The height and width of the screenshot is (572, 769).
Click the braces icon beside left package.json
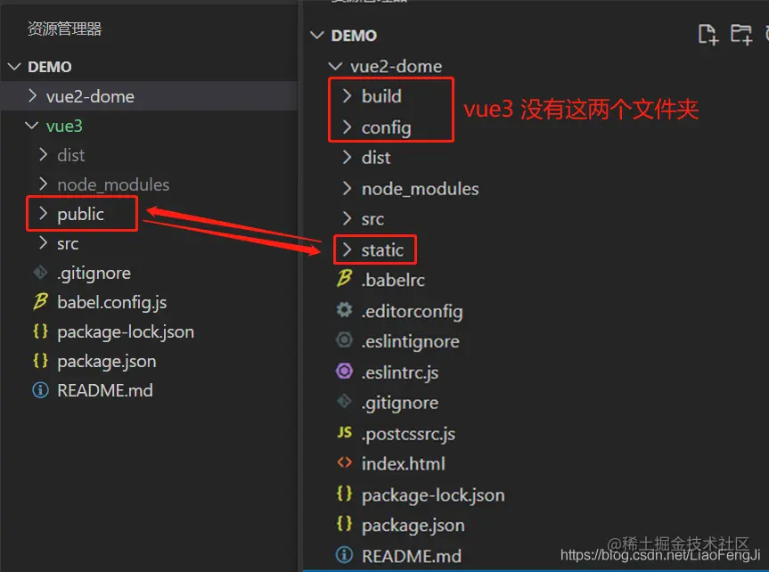click(x=40, y=361)
